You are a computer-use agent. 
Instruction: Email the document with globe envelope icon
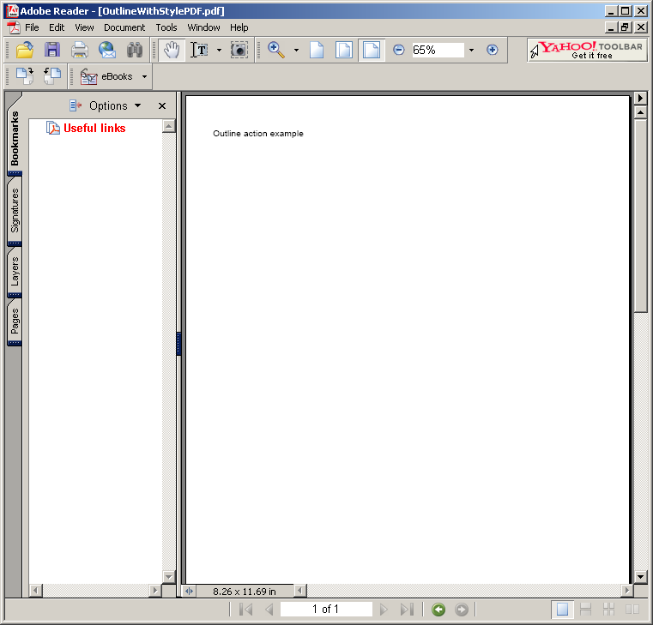tap(107, 50)
